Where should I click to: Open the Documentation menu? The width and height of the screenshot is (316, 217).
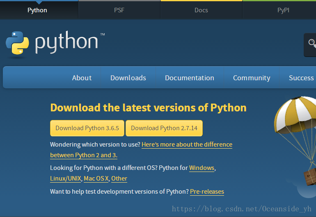(190, 78)
